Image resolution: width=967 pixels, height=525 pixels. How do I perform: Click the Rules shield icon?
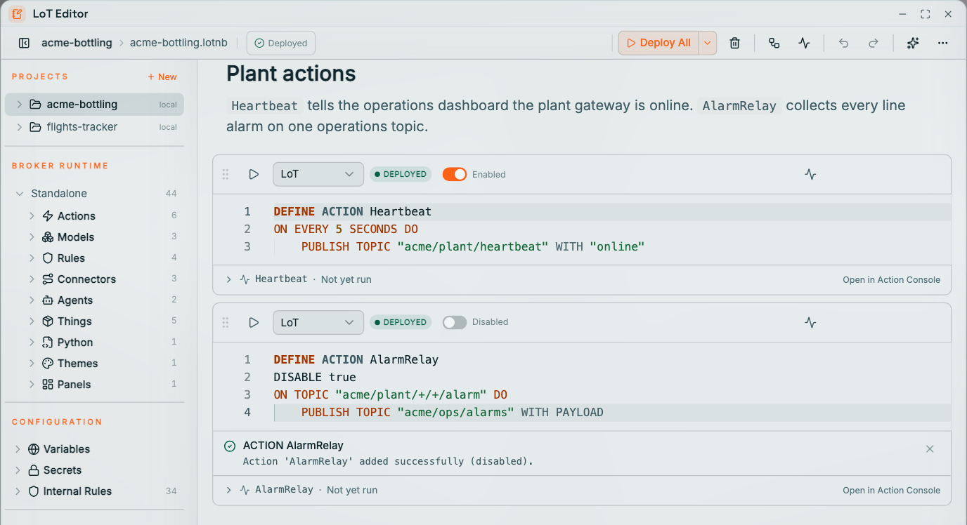[48, 258]
